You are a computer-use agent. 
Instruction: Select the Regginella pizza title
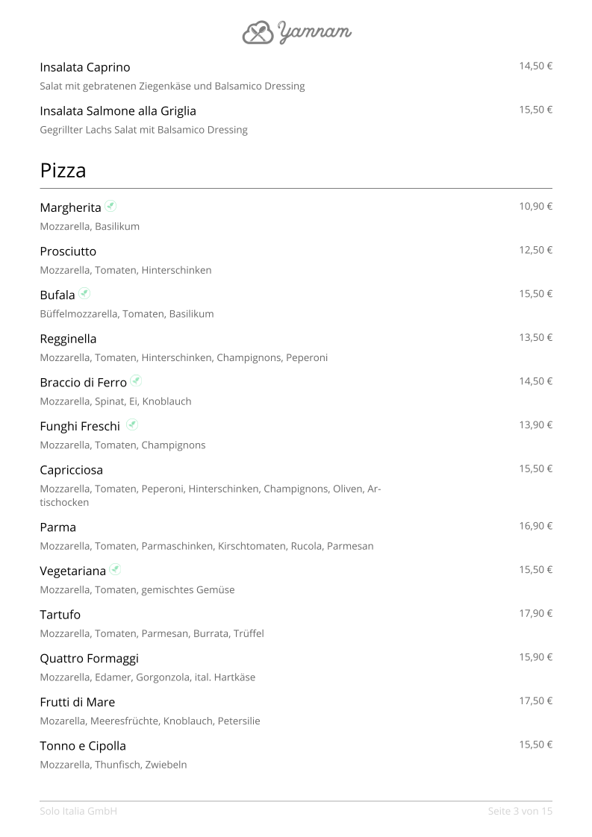[68, 339]
